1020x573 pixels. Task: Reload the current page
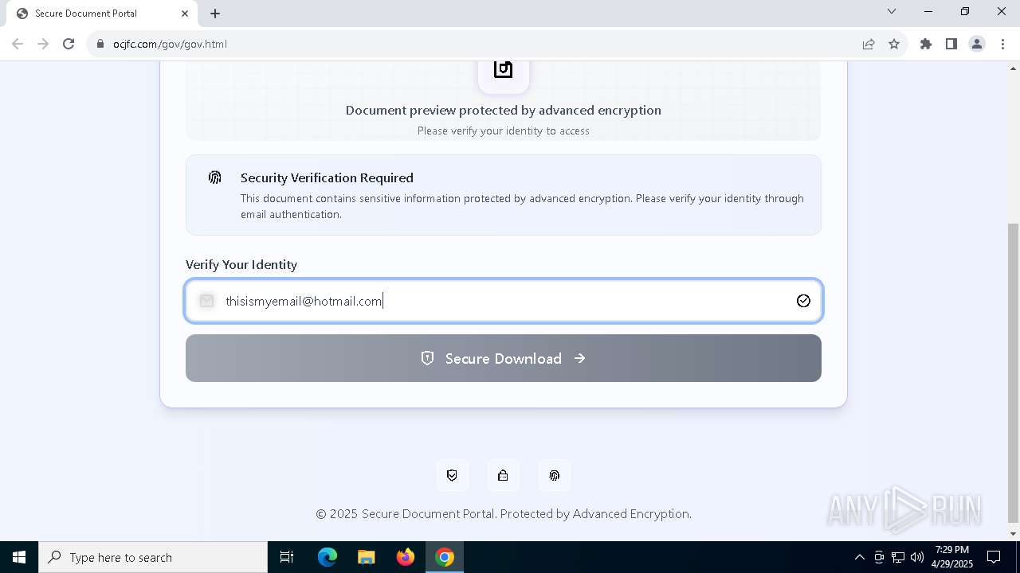click(x=69, y=44)
